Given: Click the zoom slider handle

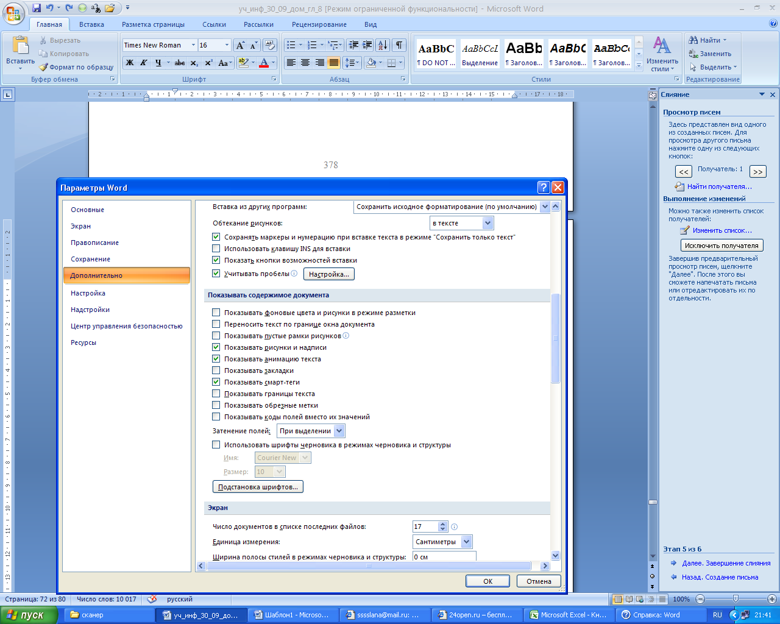Looking at the screenshot, I should [x=736, y=599].
